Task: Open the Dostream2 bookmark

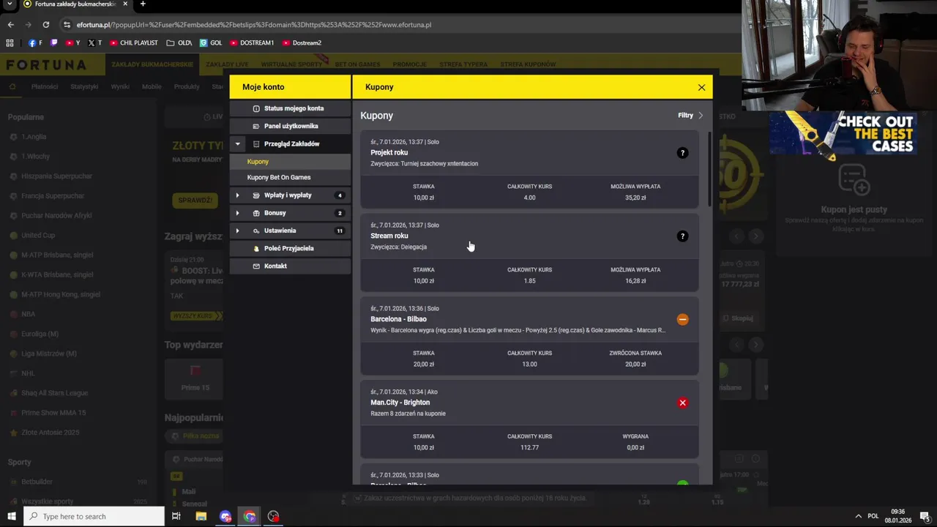Action: (x=302, y=43)
